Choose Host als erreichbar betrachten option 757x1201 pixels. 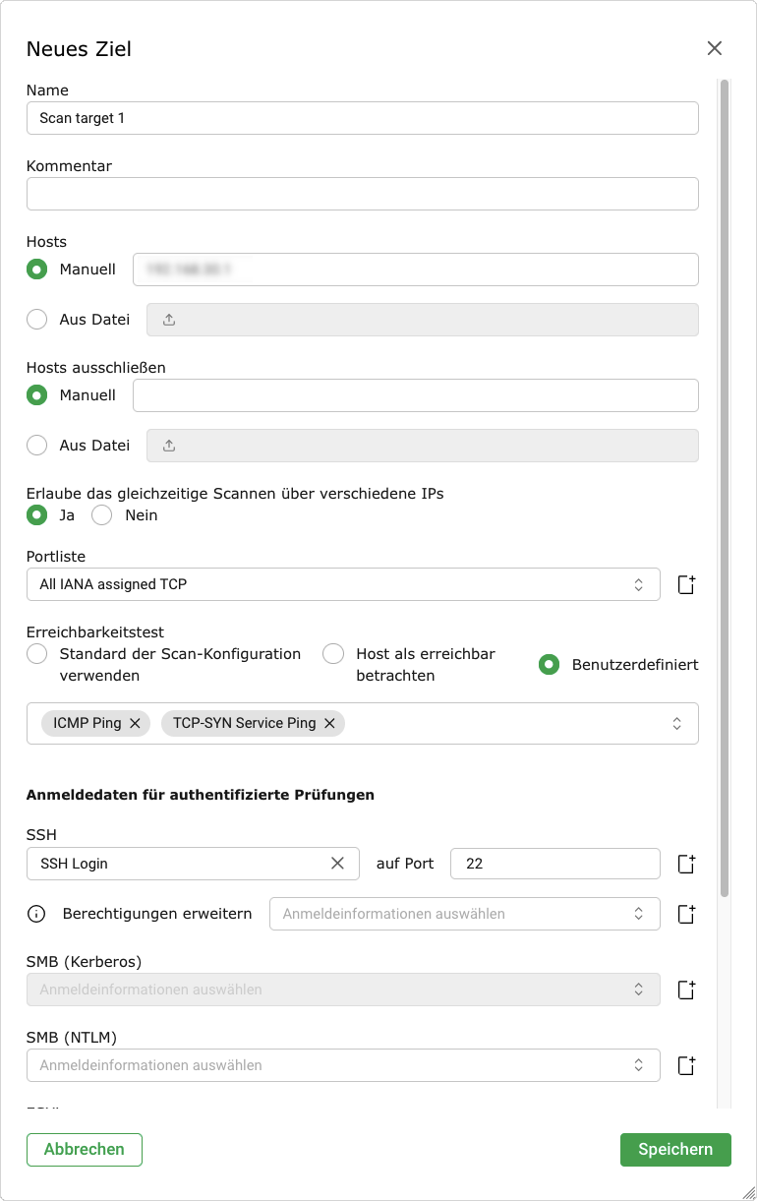[334, 654]
